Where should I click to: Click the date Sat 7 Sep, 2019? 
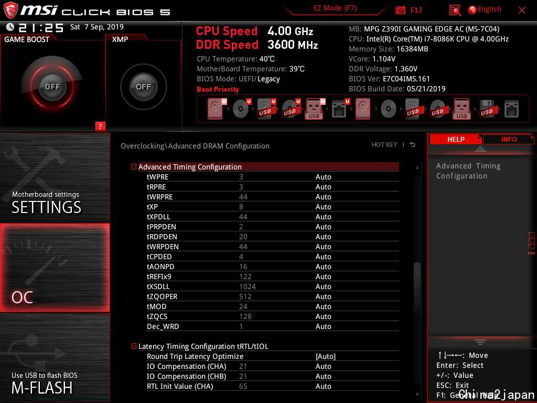pos(97,27)
